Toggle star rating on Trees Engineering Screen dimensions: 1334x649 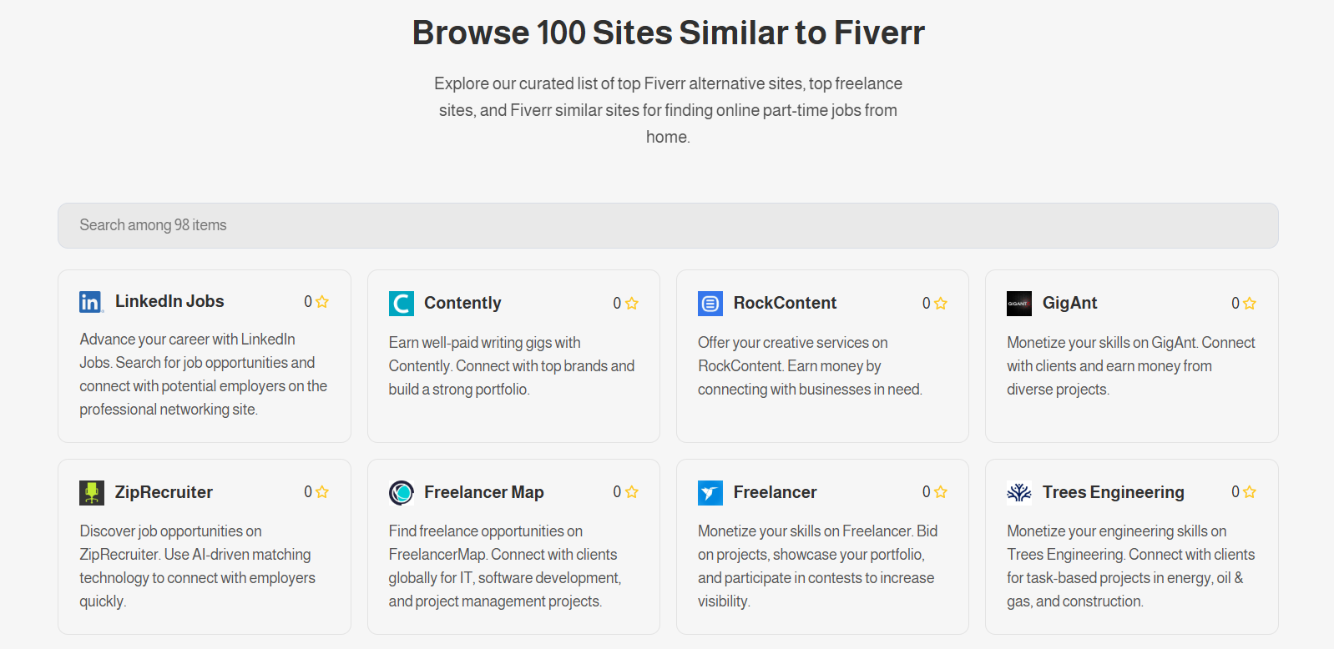(x=1250, y=491)
